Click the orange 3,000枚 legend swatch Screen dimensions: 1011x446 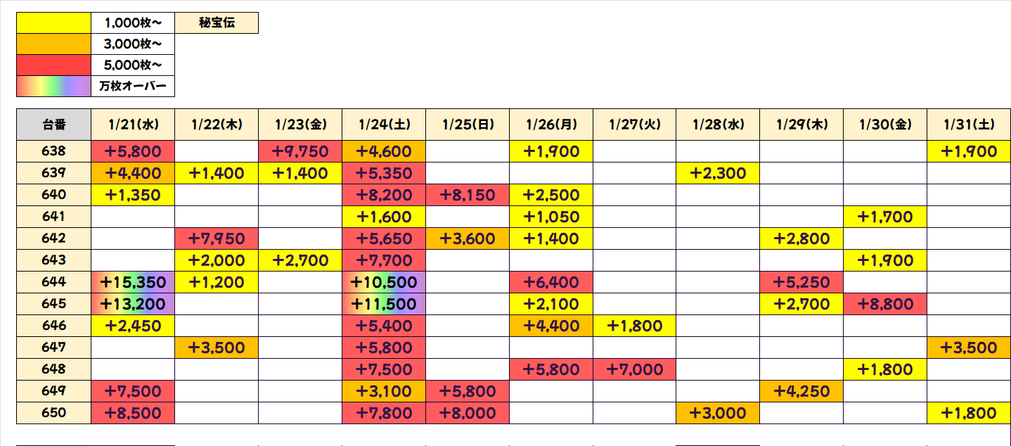(54, 44)
